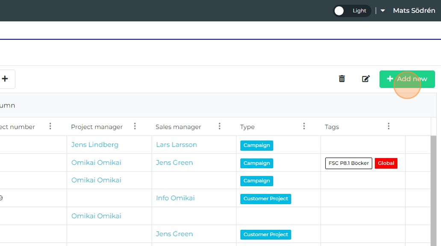The height and width of the screenshot is (246, 441).
Task: Click the vertical table scrollbar
Action: (x=433, y=188)
